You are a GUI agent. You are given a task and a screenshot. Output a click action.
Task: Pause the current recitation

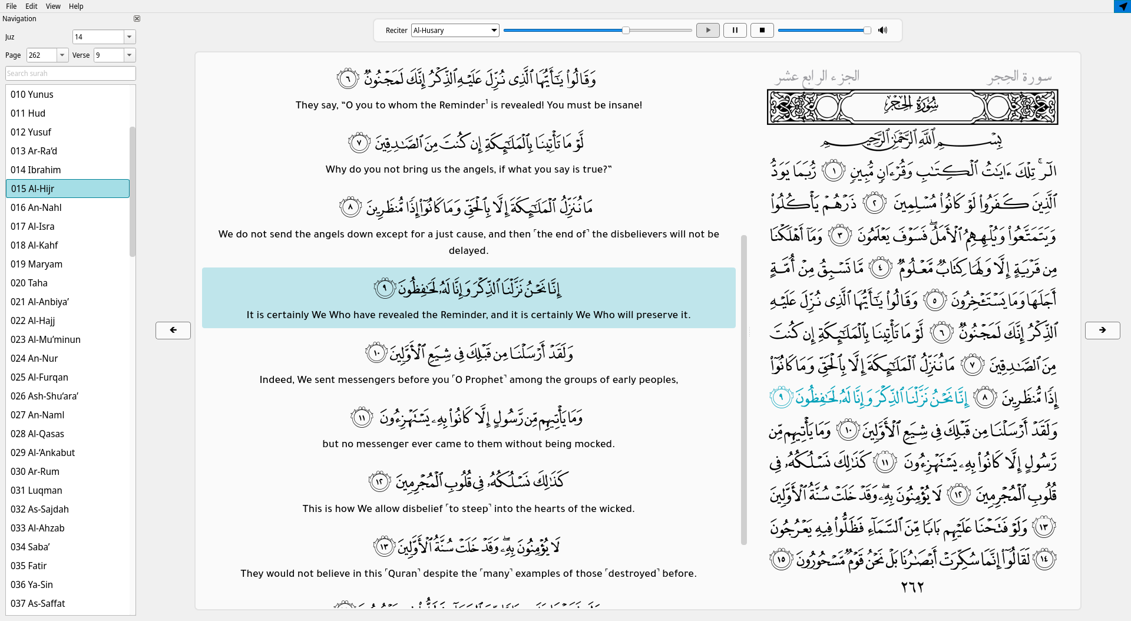point(735,30)
